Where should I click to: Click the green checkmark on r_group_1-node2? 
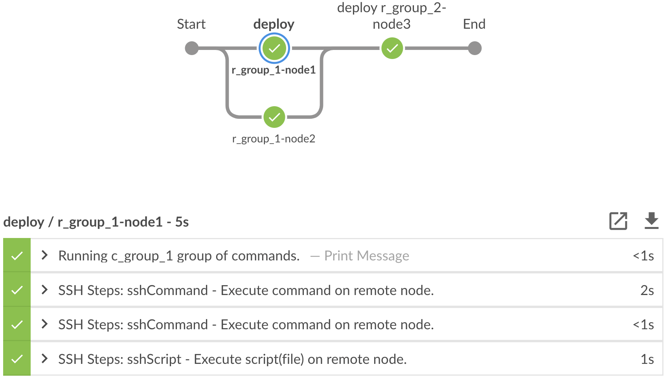click(274, 117)
